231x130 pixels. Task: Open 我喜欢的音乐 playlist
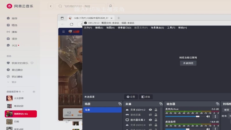coord(17,63)
